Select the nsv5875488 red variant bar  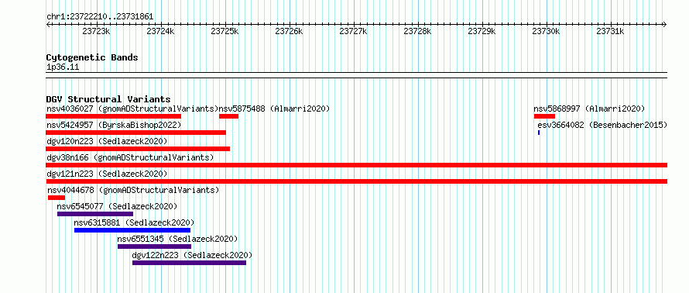point(228,116)
